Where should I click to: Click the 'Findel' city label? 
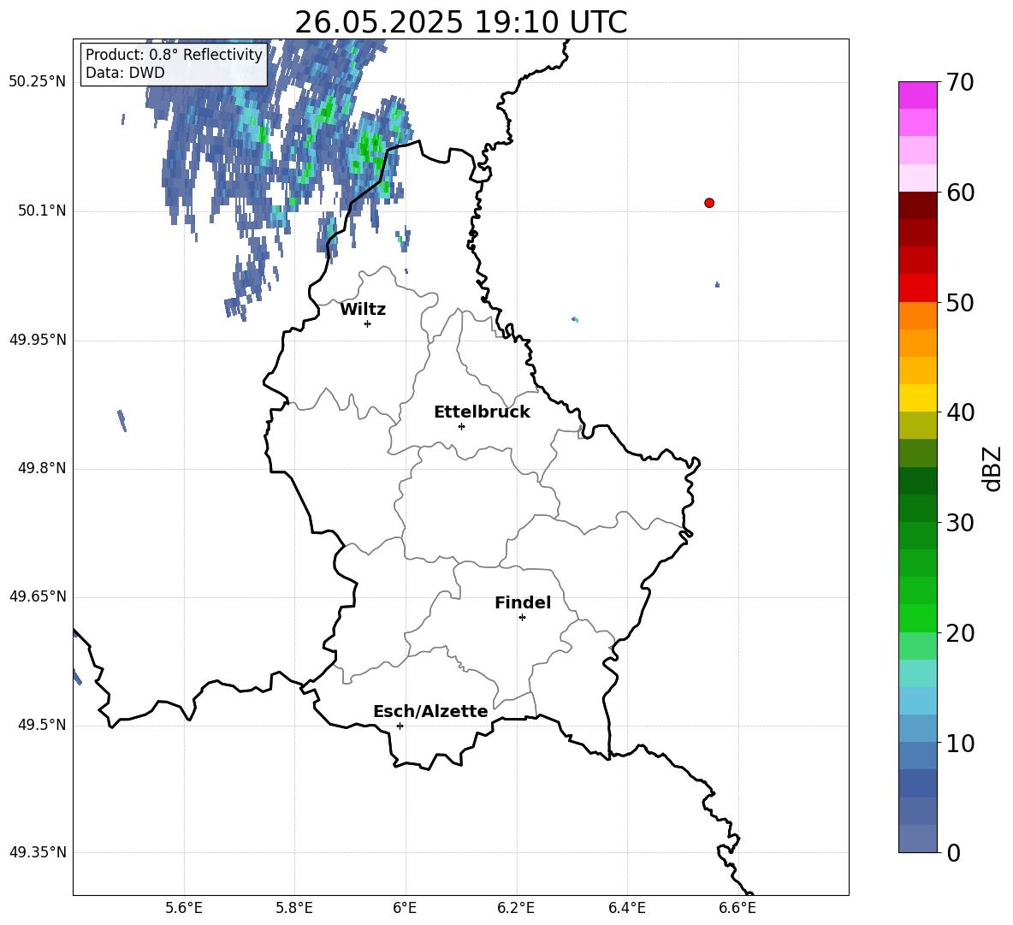coord(523,602)
